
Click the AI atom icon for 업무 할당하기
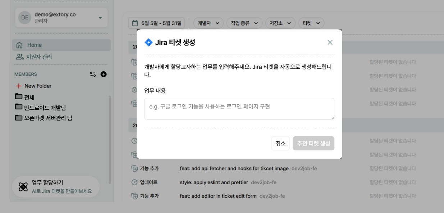click(x=23, y=186)
